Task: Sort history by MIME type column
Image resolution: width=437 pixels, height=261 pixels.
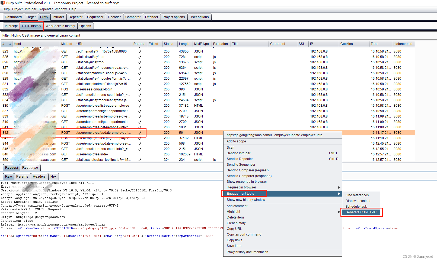Action: click(202, 44)
